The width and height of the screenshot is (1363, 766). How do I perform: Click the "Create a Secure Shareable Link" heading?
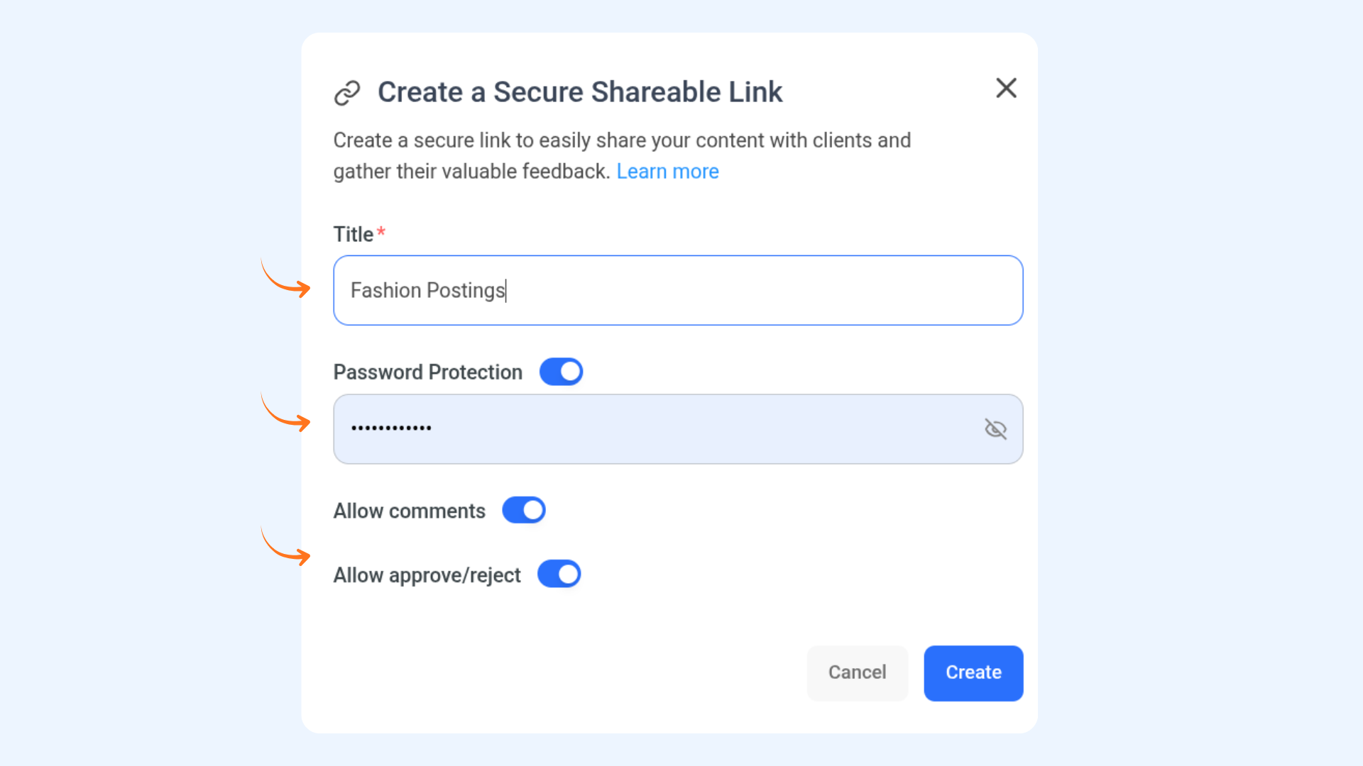click(x=579, y=92)
